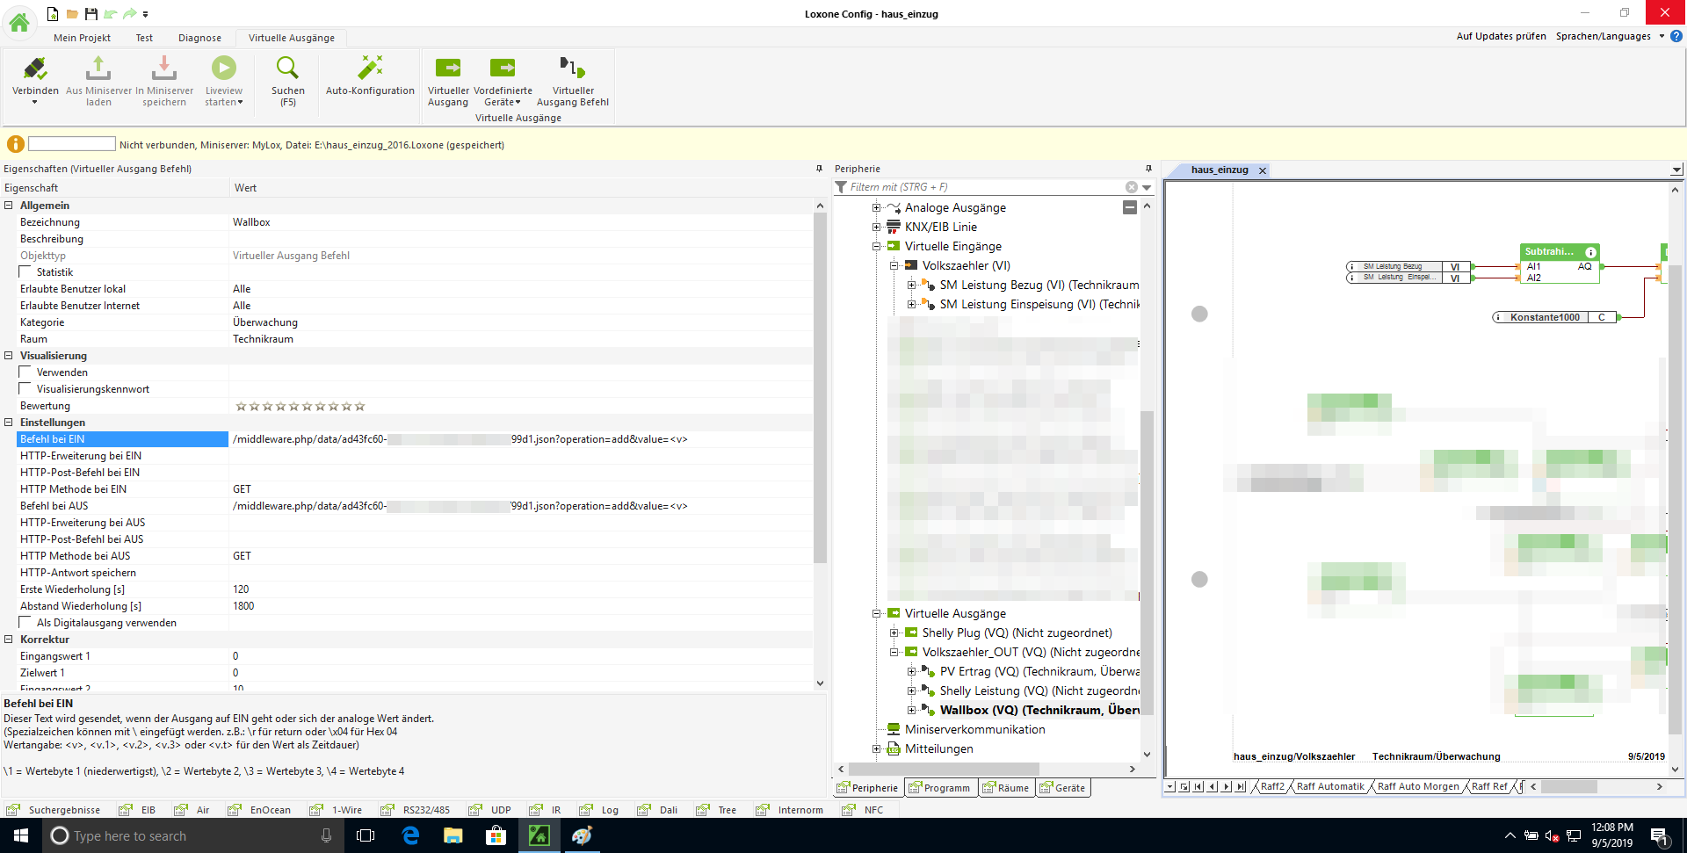Toggle the Visualisierungskennwort checkbox

click(25, 389)
